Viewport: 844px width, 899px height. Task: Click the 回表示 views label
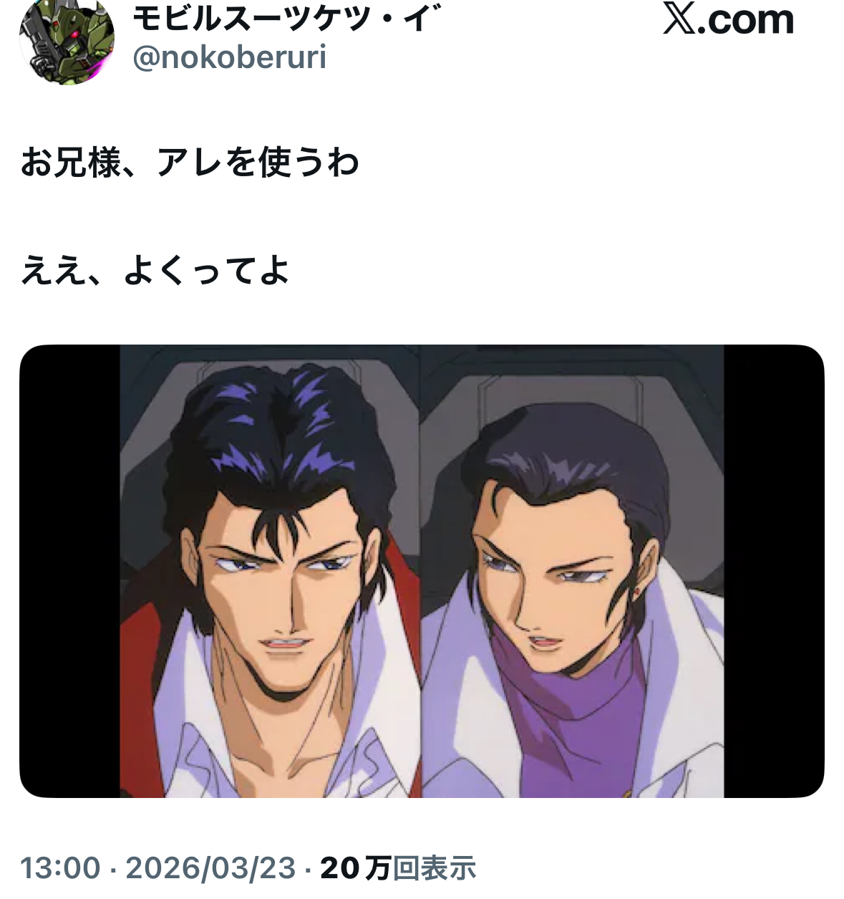coord(435,868)
